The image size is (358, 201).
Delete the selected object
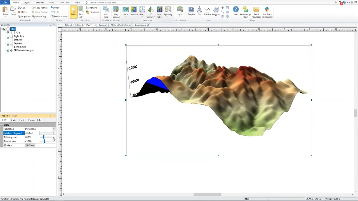[x=23, y=12]
